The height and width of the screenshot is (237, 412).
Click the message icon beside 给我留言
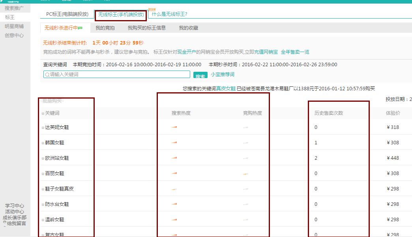pyautogui.click(x=5, y=223)
